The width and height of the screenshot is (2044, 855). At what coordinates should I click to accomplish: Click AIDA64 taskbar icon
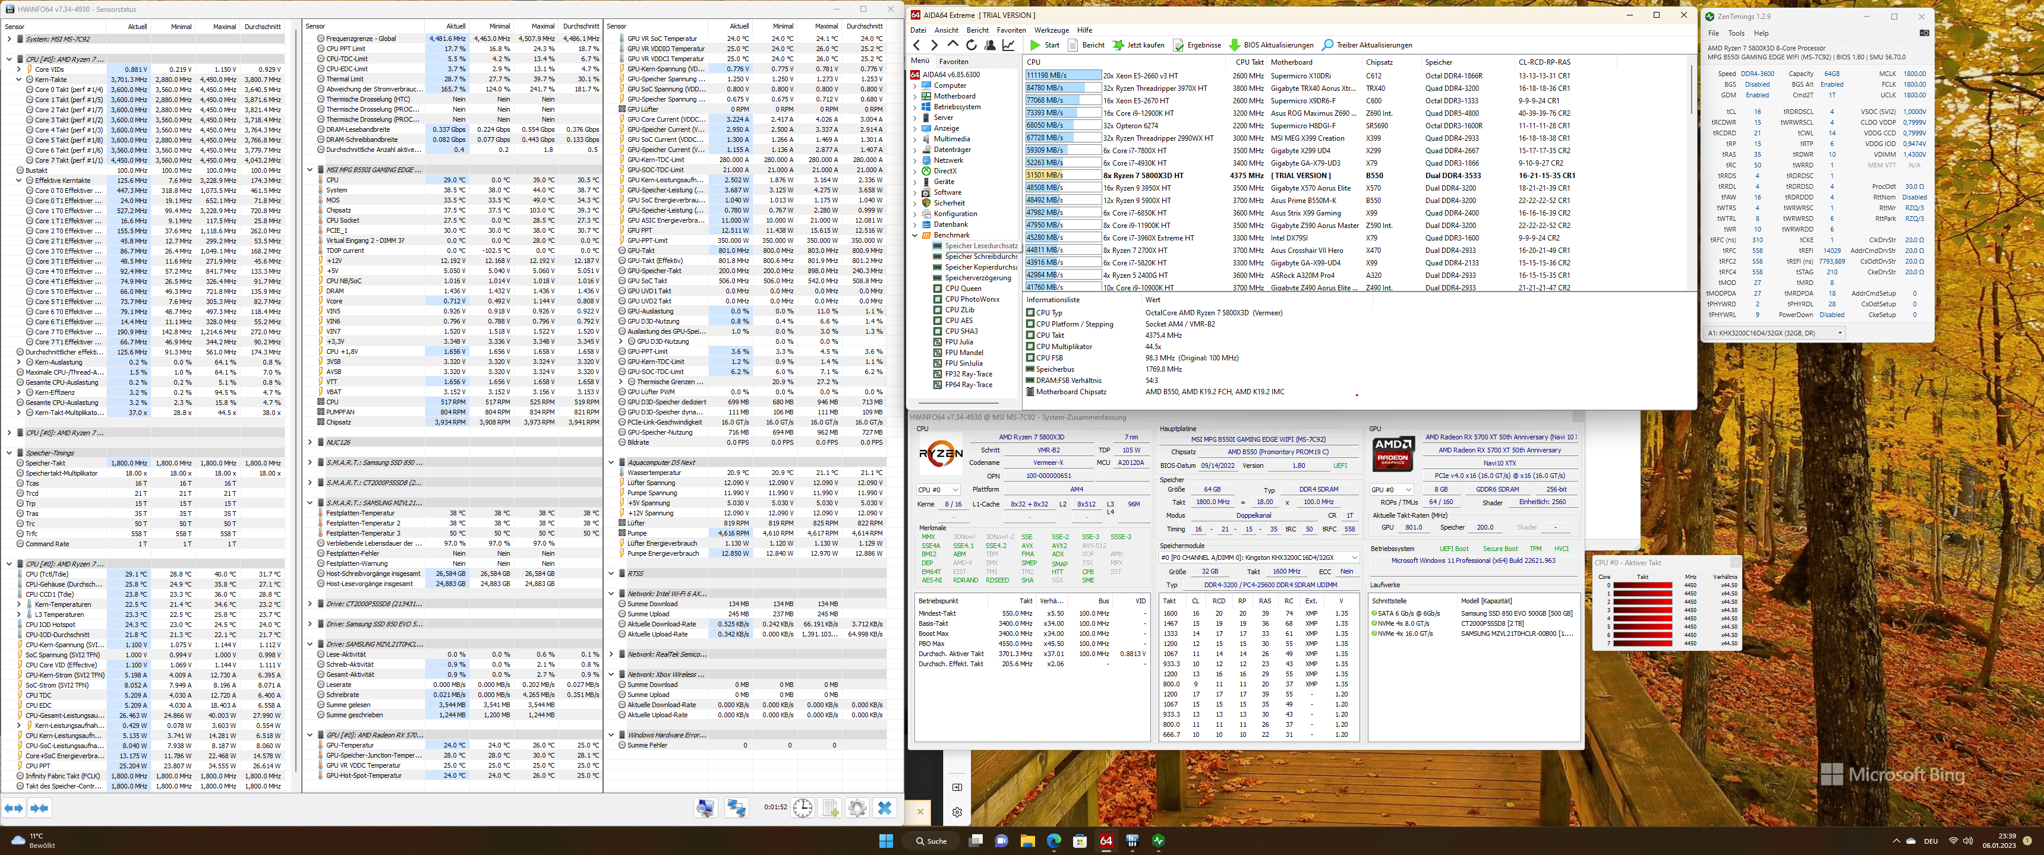click(x=1106, y=841)
